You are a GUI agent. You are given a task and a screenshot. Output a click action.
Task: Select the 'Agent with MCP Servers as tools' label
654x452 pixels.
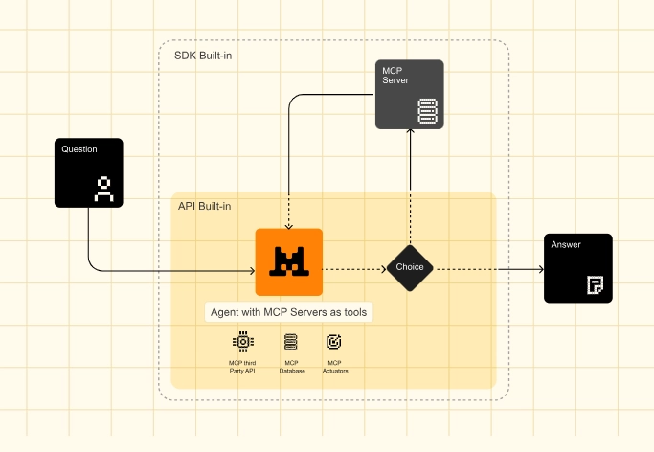coord(288,312)
